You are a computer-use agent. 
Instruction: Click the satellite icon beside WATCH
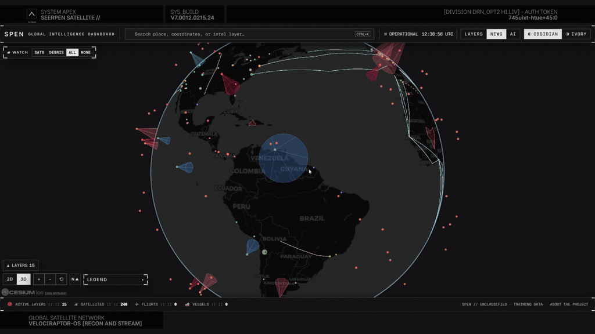click(9, 53)
